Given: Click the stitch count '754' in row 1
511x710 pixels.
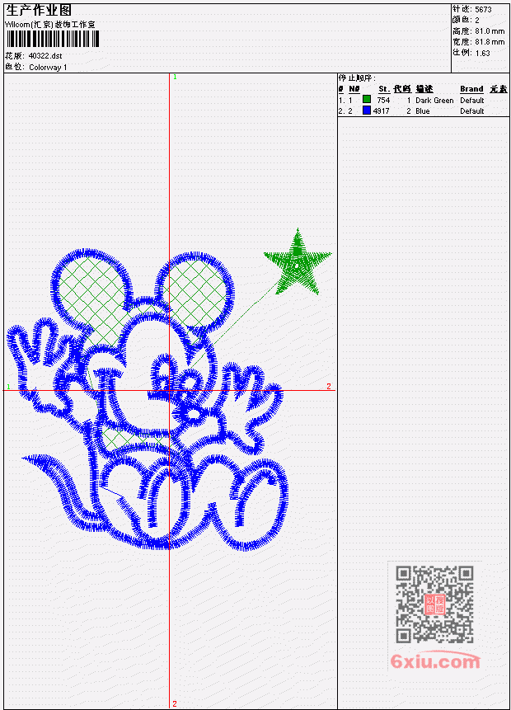Looking at the screenshot, I should (383, 100).
